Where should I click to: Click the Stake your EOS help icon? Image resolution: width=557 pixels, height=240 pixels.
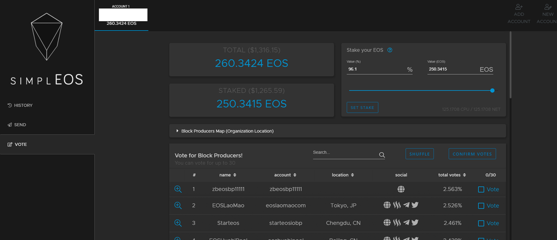389,50
